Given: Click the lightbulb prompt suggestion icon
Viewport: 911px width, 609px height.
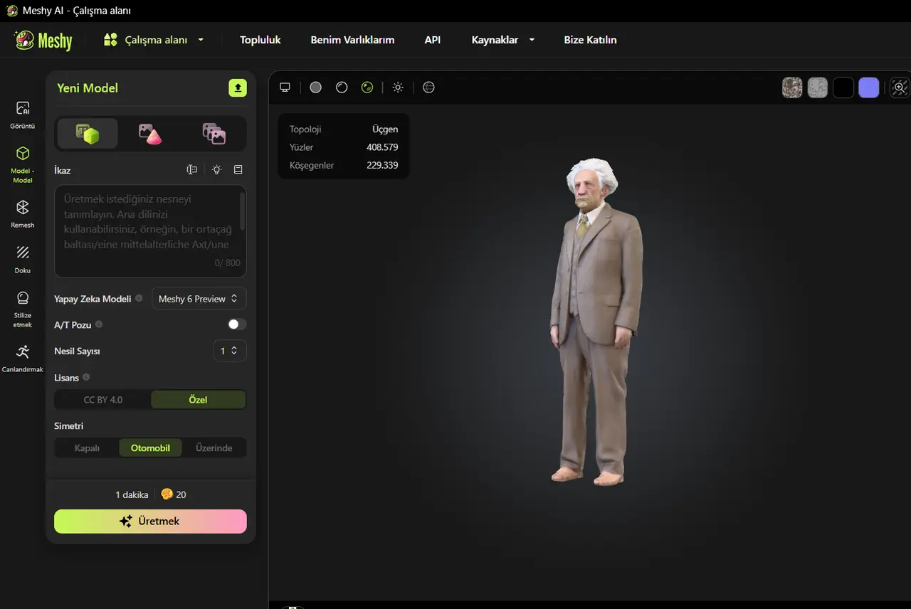Looking at the screenshot, I should tap(217, 169).
